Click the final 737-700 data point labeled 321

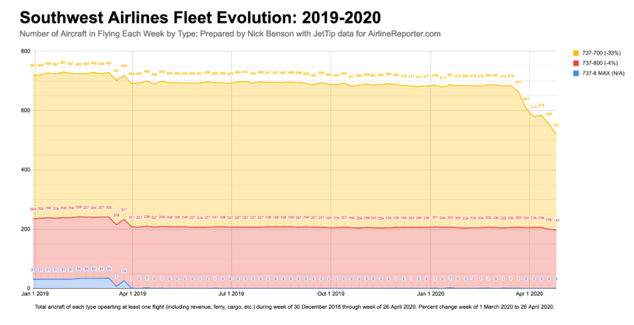click(x=557, y=125)
